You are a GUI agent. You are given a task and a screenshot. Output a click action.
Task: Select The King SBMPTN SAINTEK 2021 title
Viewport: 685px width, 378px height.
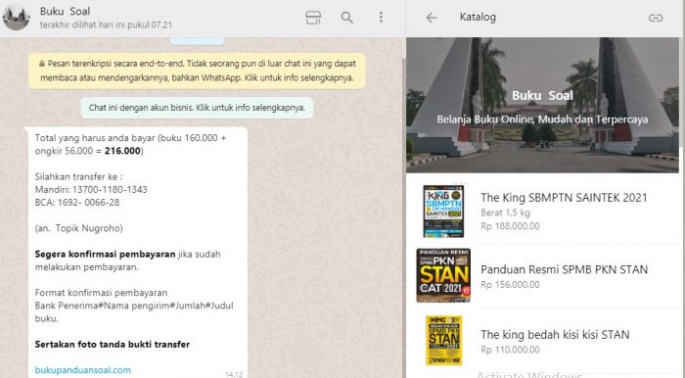tap(564, 198)
